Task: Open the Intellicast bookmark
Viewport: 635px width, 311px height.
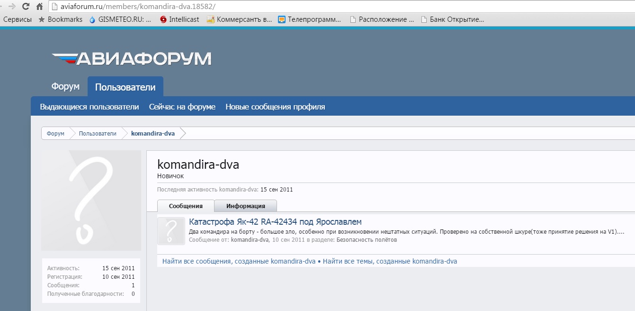Action: click(x=179, y=19)
